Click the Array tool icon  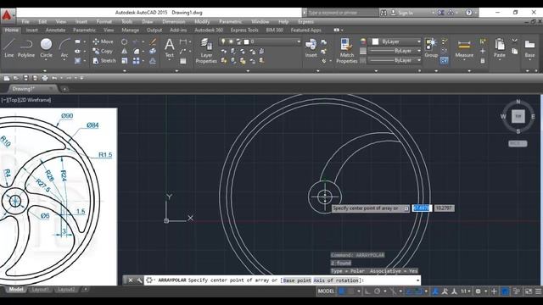(x=136, y=60)
